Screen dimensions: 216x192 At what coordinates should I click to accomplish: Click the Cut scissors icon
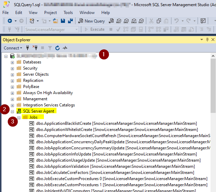(x=151, y=21)
